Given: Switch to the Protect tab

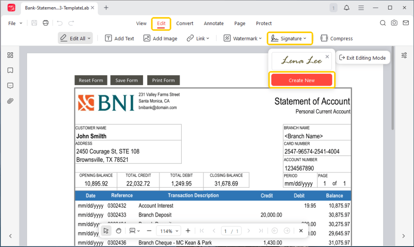Looking at the screenshot, I should click(264, 23).
